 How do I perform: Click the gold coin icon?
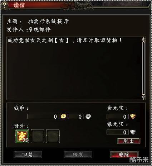pyautogui.click(x=63, y=116)
